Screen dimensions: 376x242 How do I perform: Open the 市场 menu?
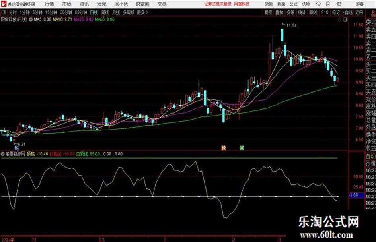tap(67, 4)
